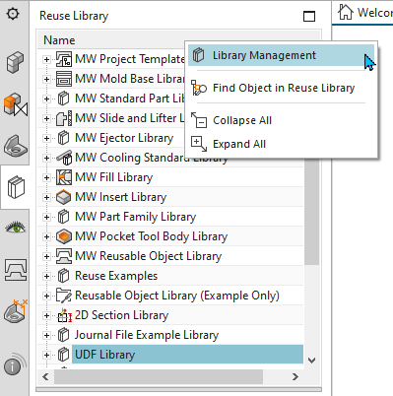Viewport: 393px width, 396px height.
Task: Expand MW Mold Base Library node
Action: coord(46,79)
